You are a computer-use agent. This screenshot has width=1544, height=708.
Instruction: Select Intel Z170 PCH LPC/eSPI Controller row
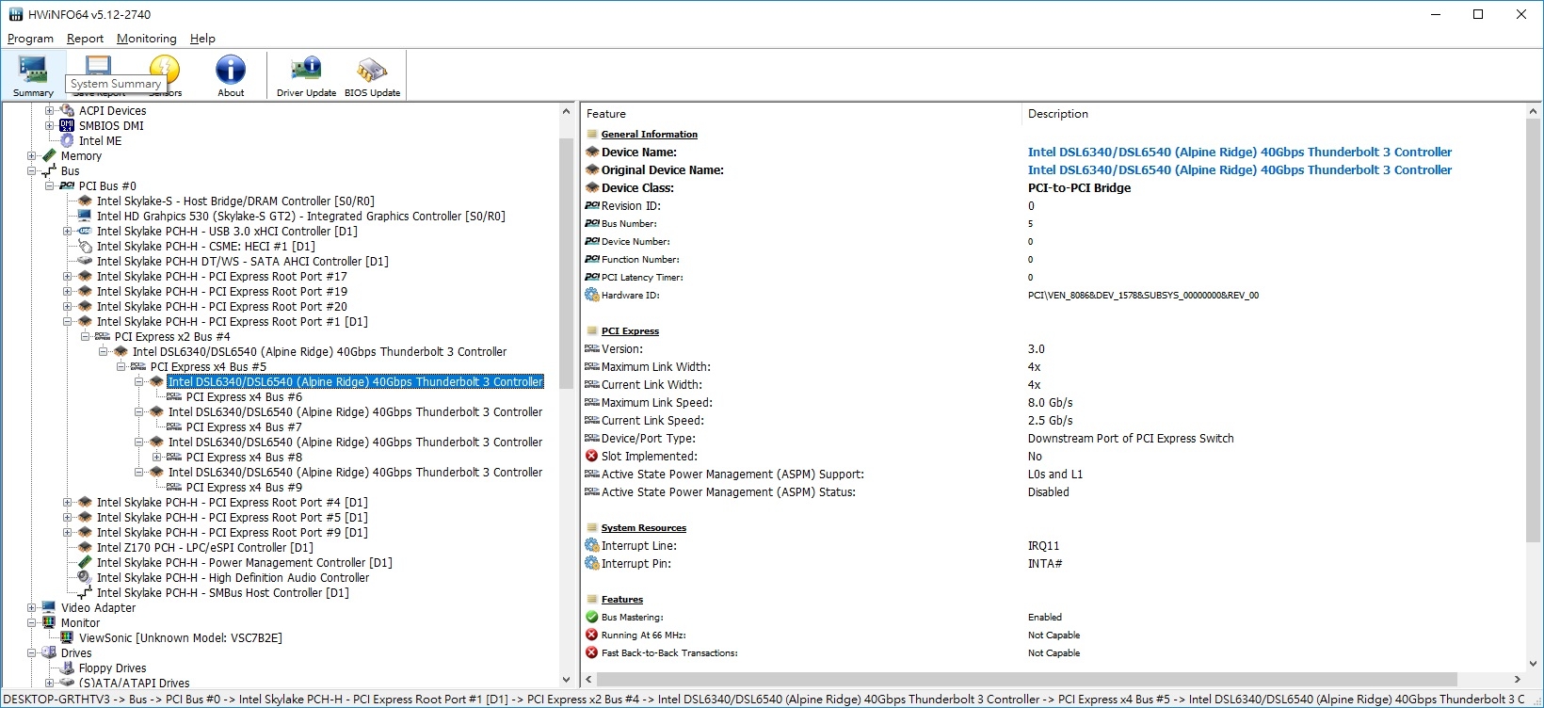click(x=204, y=548)
